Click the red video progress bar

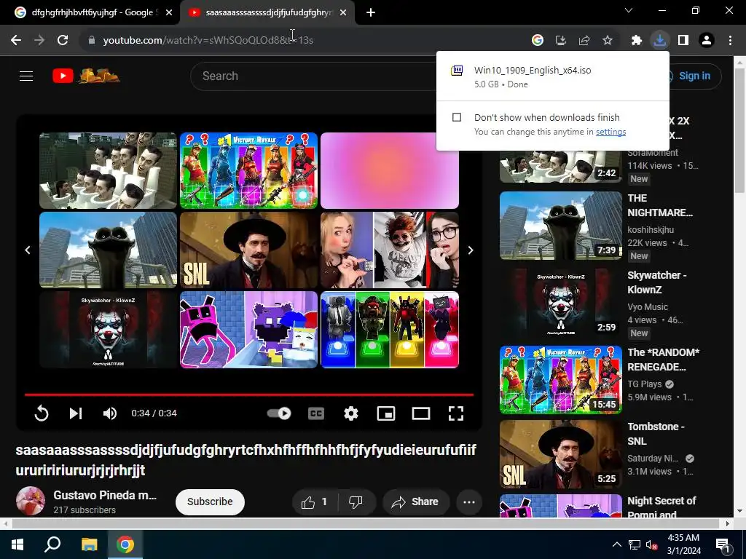[249, 395]
